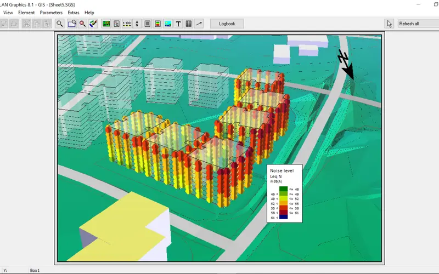The width and height of the screenshot is (439, 274).
Task: Select the arrow line drawing tool
Action: coord(199,24)
